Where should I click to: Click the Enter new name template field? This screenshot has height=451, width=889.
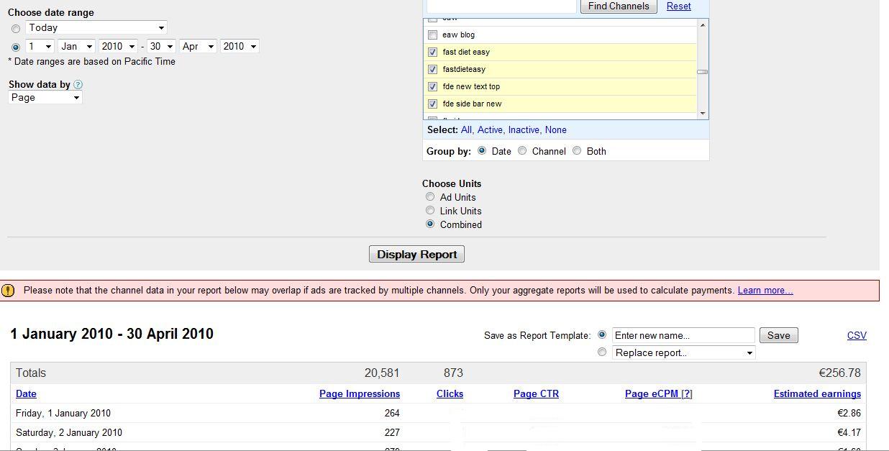[x=683, y=335]
